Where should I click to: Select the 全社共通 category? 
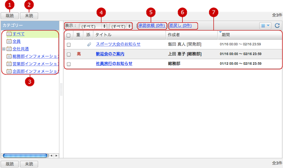click(21, 49)
